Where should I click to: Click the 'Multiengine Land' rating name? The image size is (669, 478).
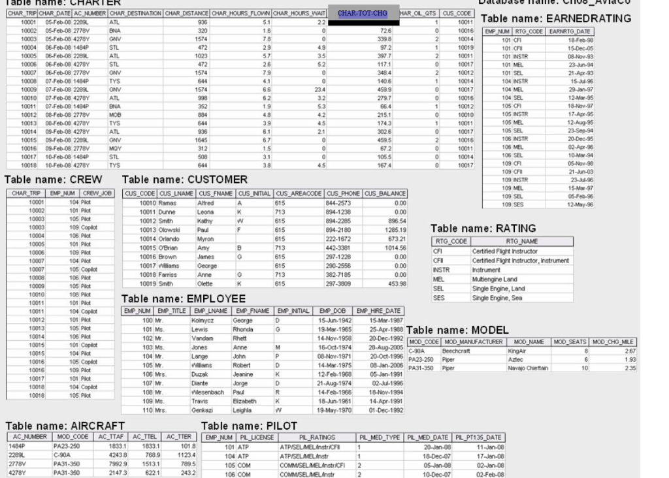click(494, 279)
